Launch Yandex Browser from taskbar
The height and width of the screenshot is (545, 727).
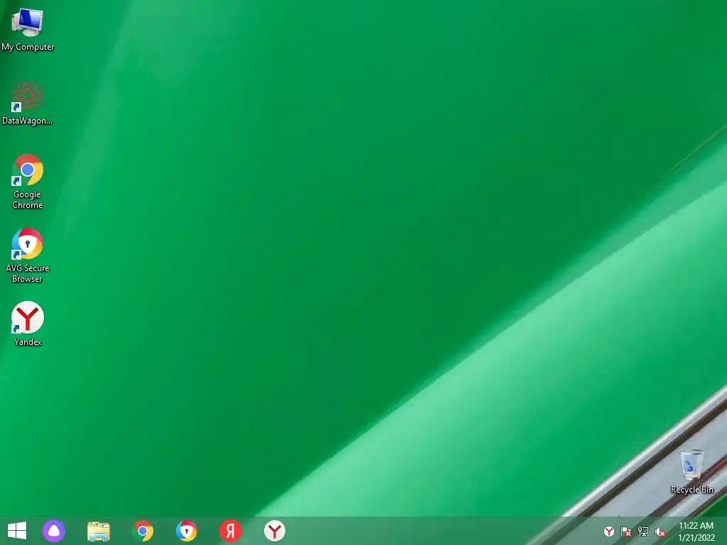click(275, 531)
